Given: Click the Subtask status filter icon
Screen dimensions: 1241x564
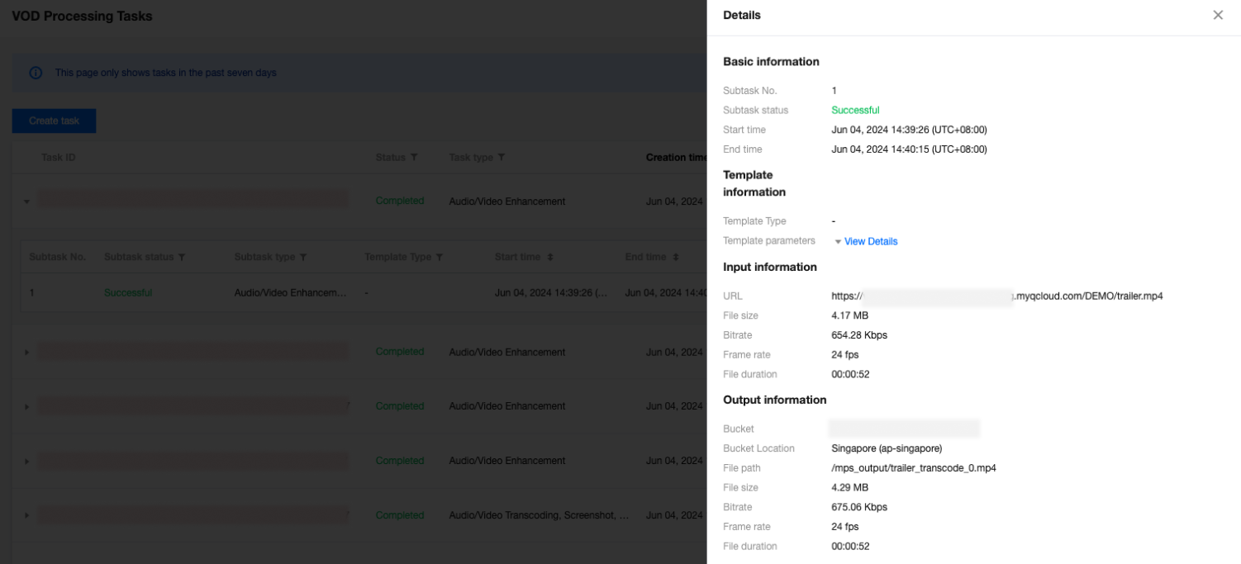Looking at the screenshot, I should (x=182, y=258).
